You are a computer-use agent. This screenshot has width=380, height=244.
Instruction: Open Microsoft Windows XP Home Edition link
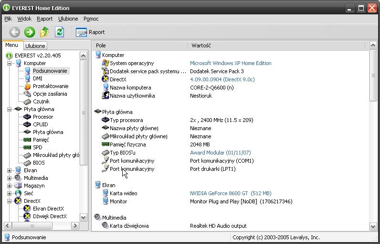click(x=231, y=63)
